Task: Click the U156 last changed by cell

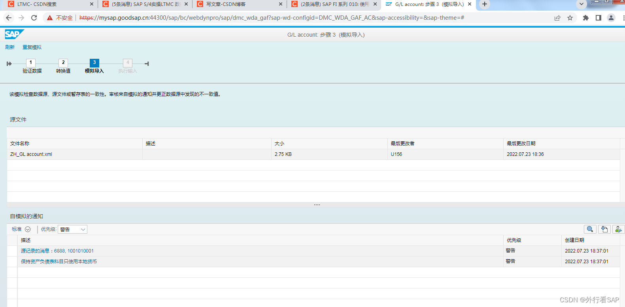Action: click(446, 154)
